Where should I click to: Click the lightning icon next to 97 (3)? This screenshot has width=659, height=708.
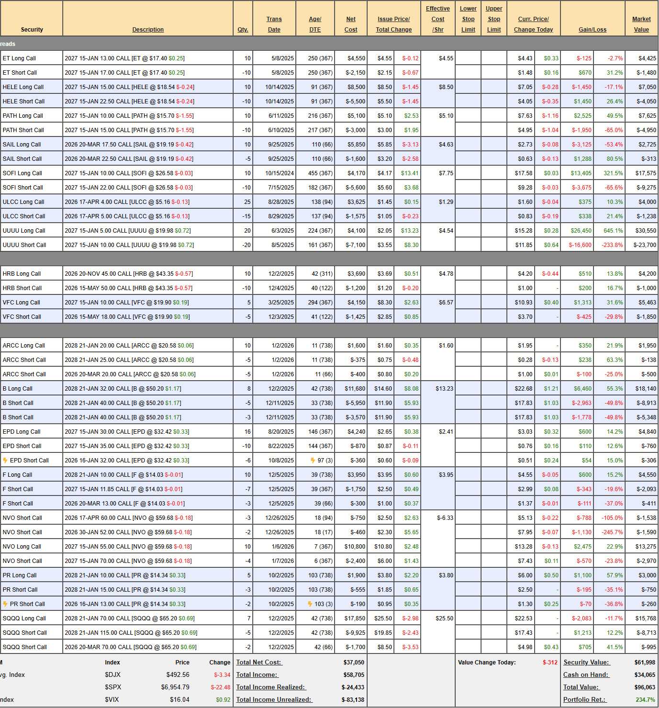coord(313,461)
